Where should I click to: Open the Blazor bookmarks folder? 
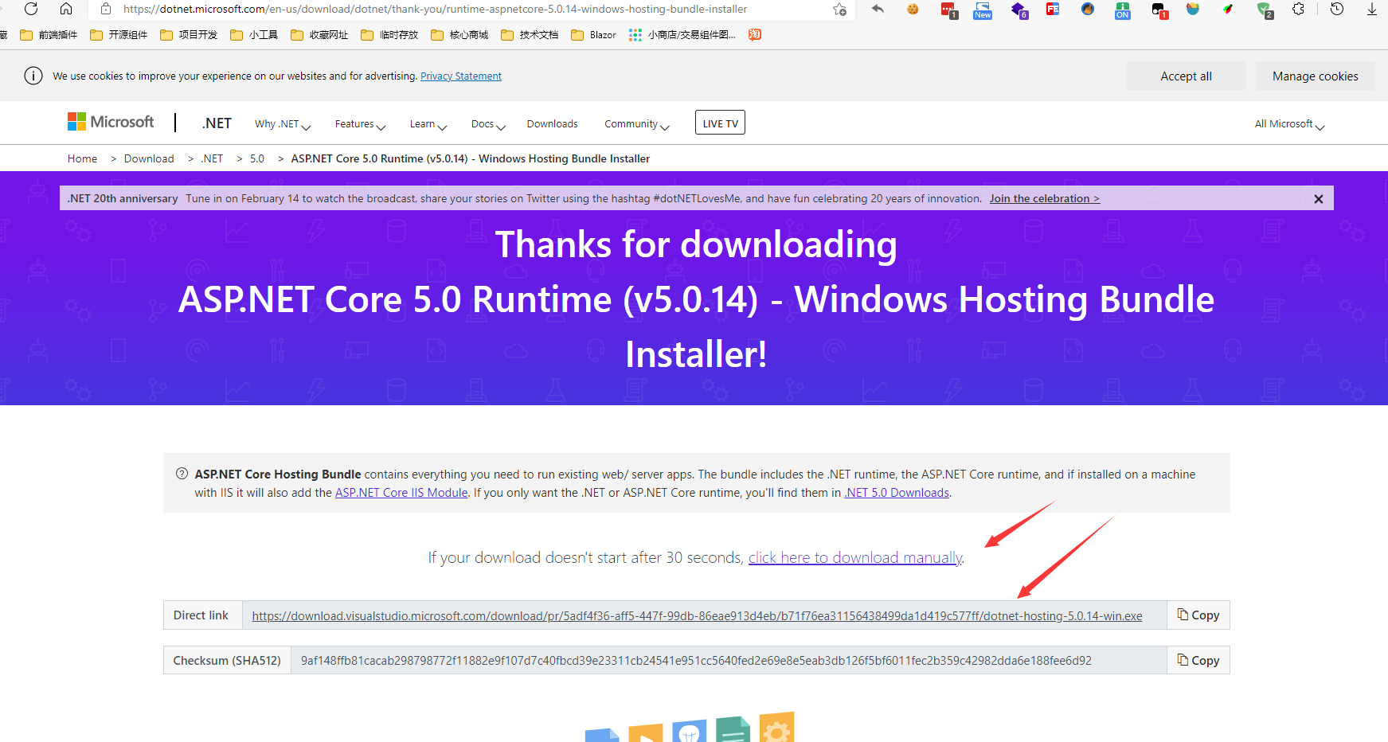(x=594, y=34)
